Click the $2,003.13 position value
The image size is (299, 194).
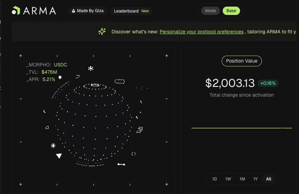230,83
